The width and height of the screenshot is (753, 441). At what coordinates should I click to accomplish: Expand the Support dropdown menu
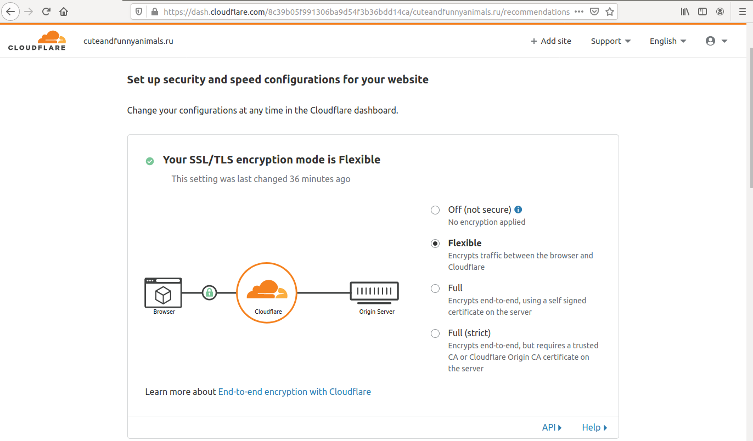point(610,41)
